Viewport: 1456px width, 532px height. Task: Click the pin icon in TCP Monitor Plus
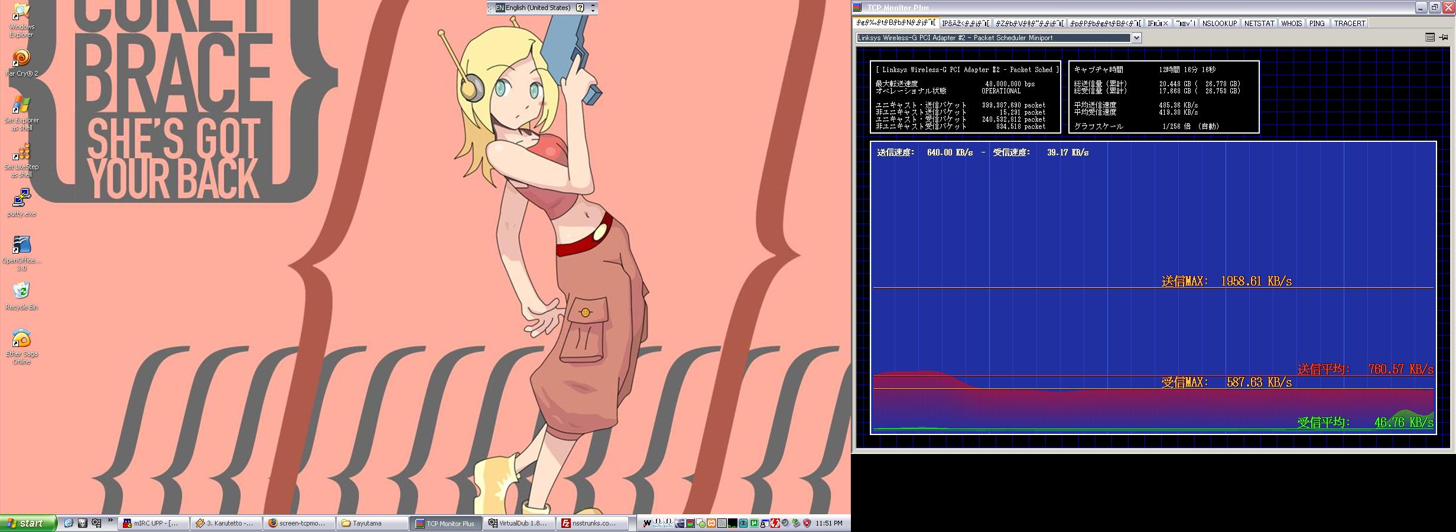pos(1443,37)
